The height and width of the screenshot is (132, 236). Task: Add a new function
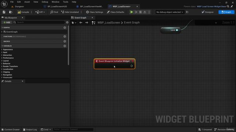click(65, 37)
